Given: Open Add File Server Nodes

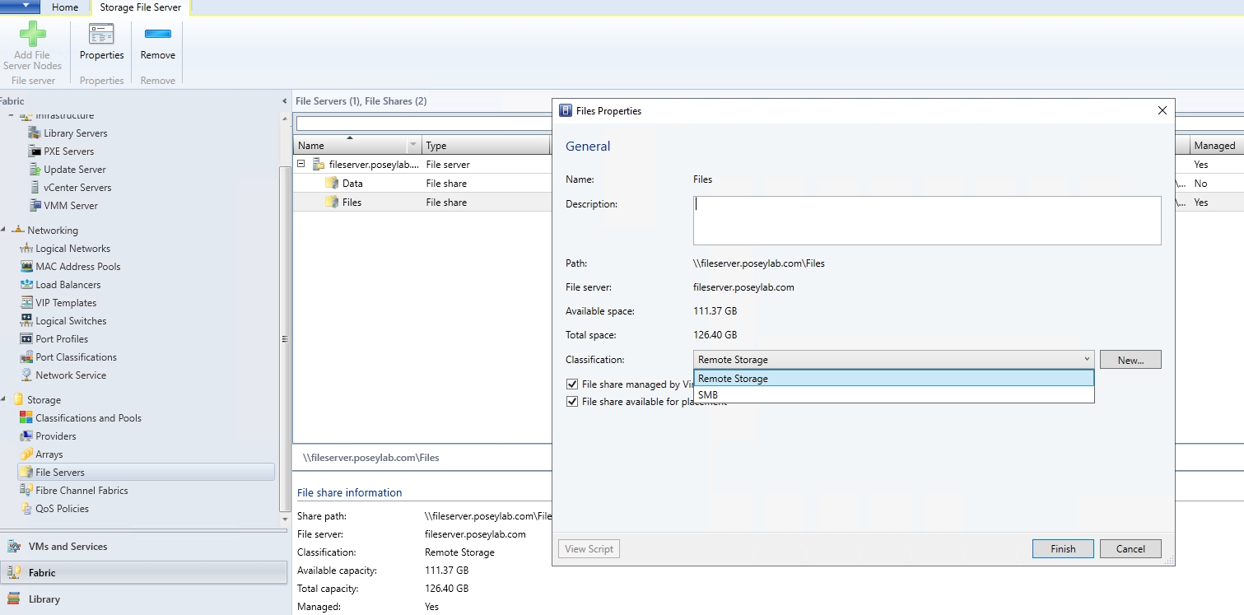Looking at the screenshot, I should point(33,45).
